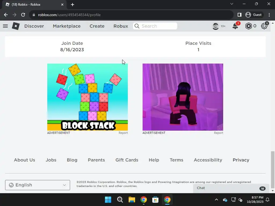This screenshot has height=206, width=275.
Task: Open the Robux page
Action: pos(121,26)
